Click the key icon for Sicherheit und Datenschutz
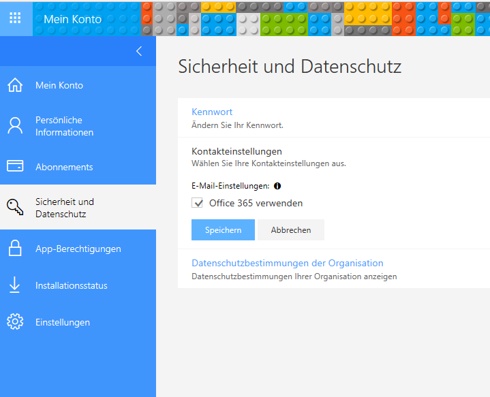Image resolution: width=490 pixels, height=397 pixels. pos(15,207)
